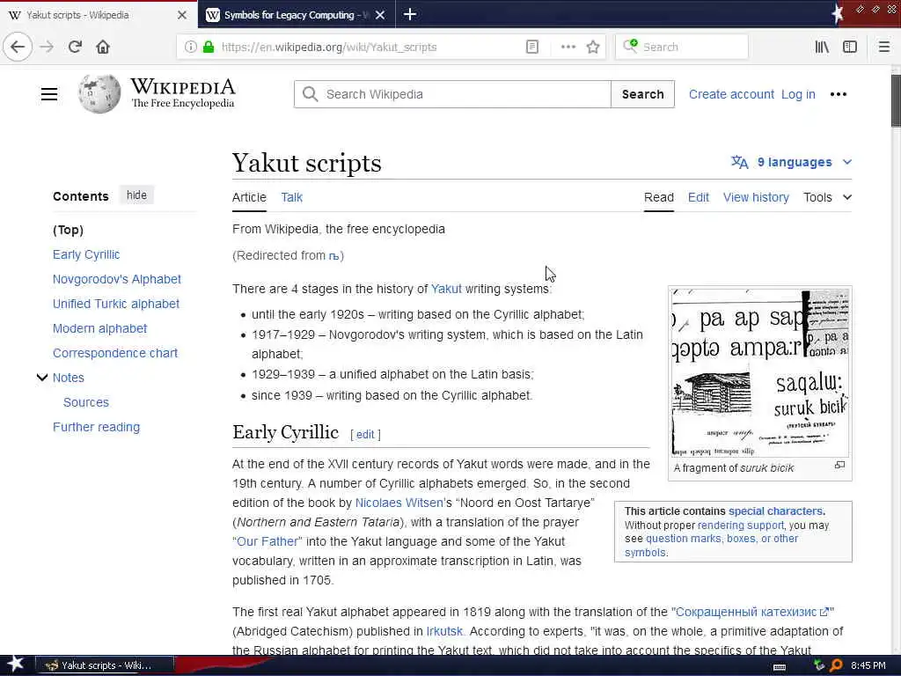This screenshot has height=676, width=901.
Task: Click the orange magnifier tray icon
Action: coord(836,665)
